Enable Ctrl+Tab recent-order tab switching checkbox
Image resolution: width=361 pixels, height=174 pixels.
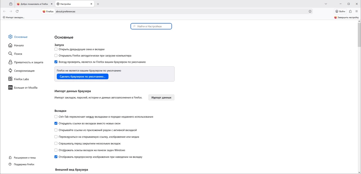tap(56, 117)
